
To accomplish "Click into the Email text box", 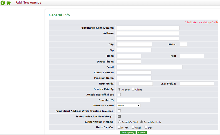I will (150, 67).
